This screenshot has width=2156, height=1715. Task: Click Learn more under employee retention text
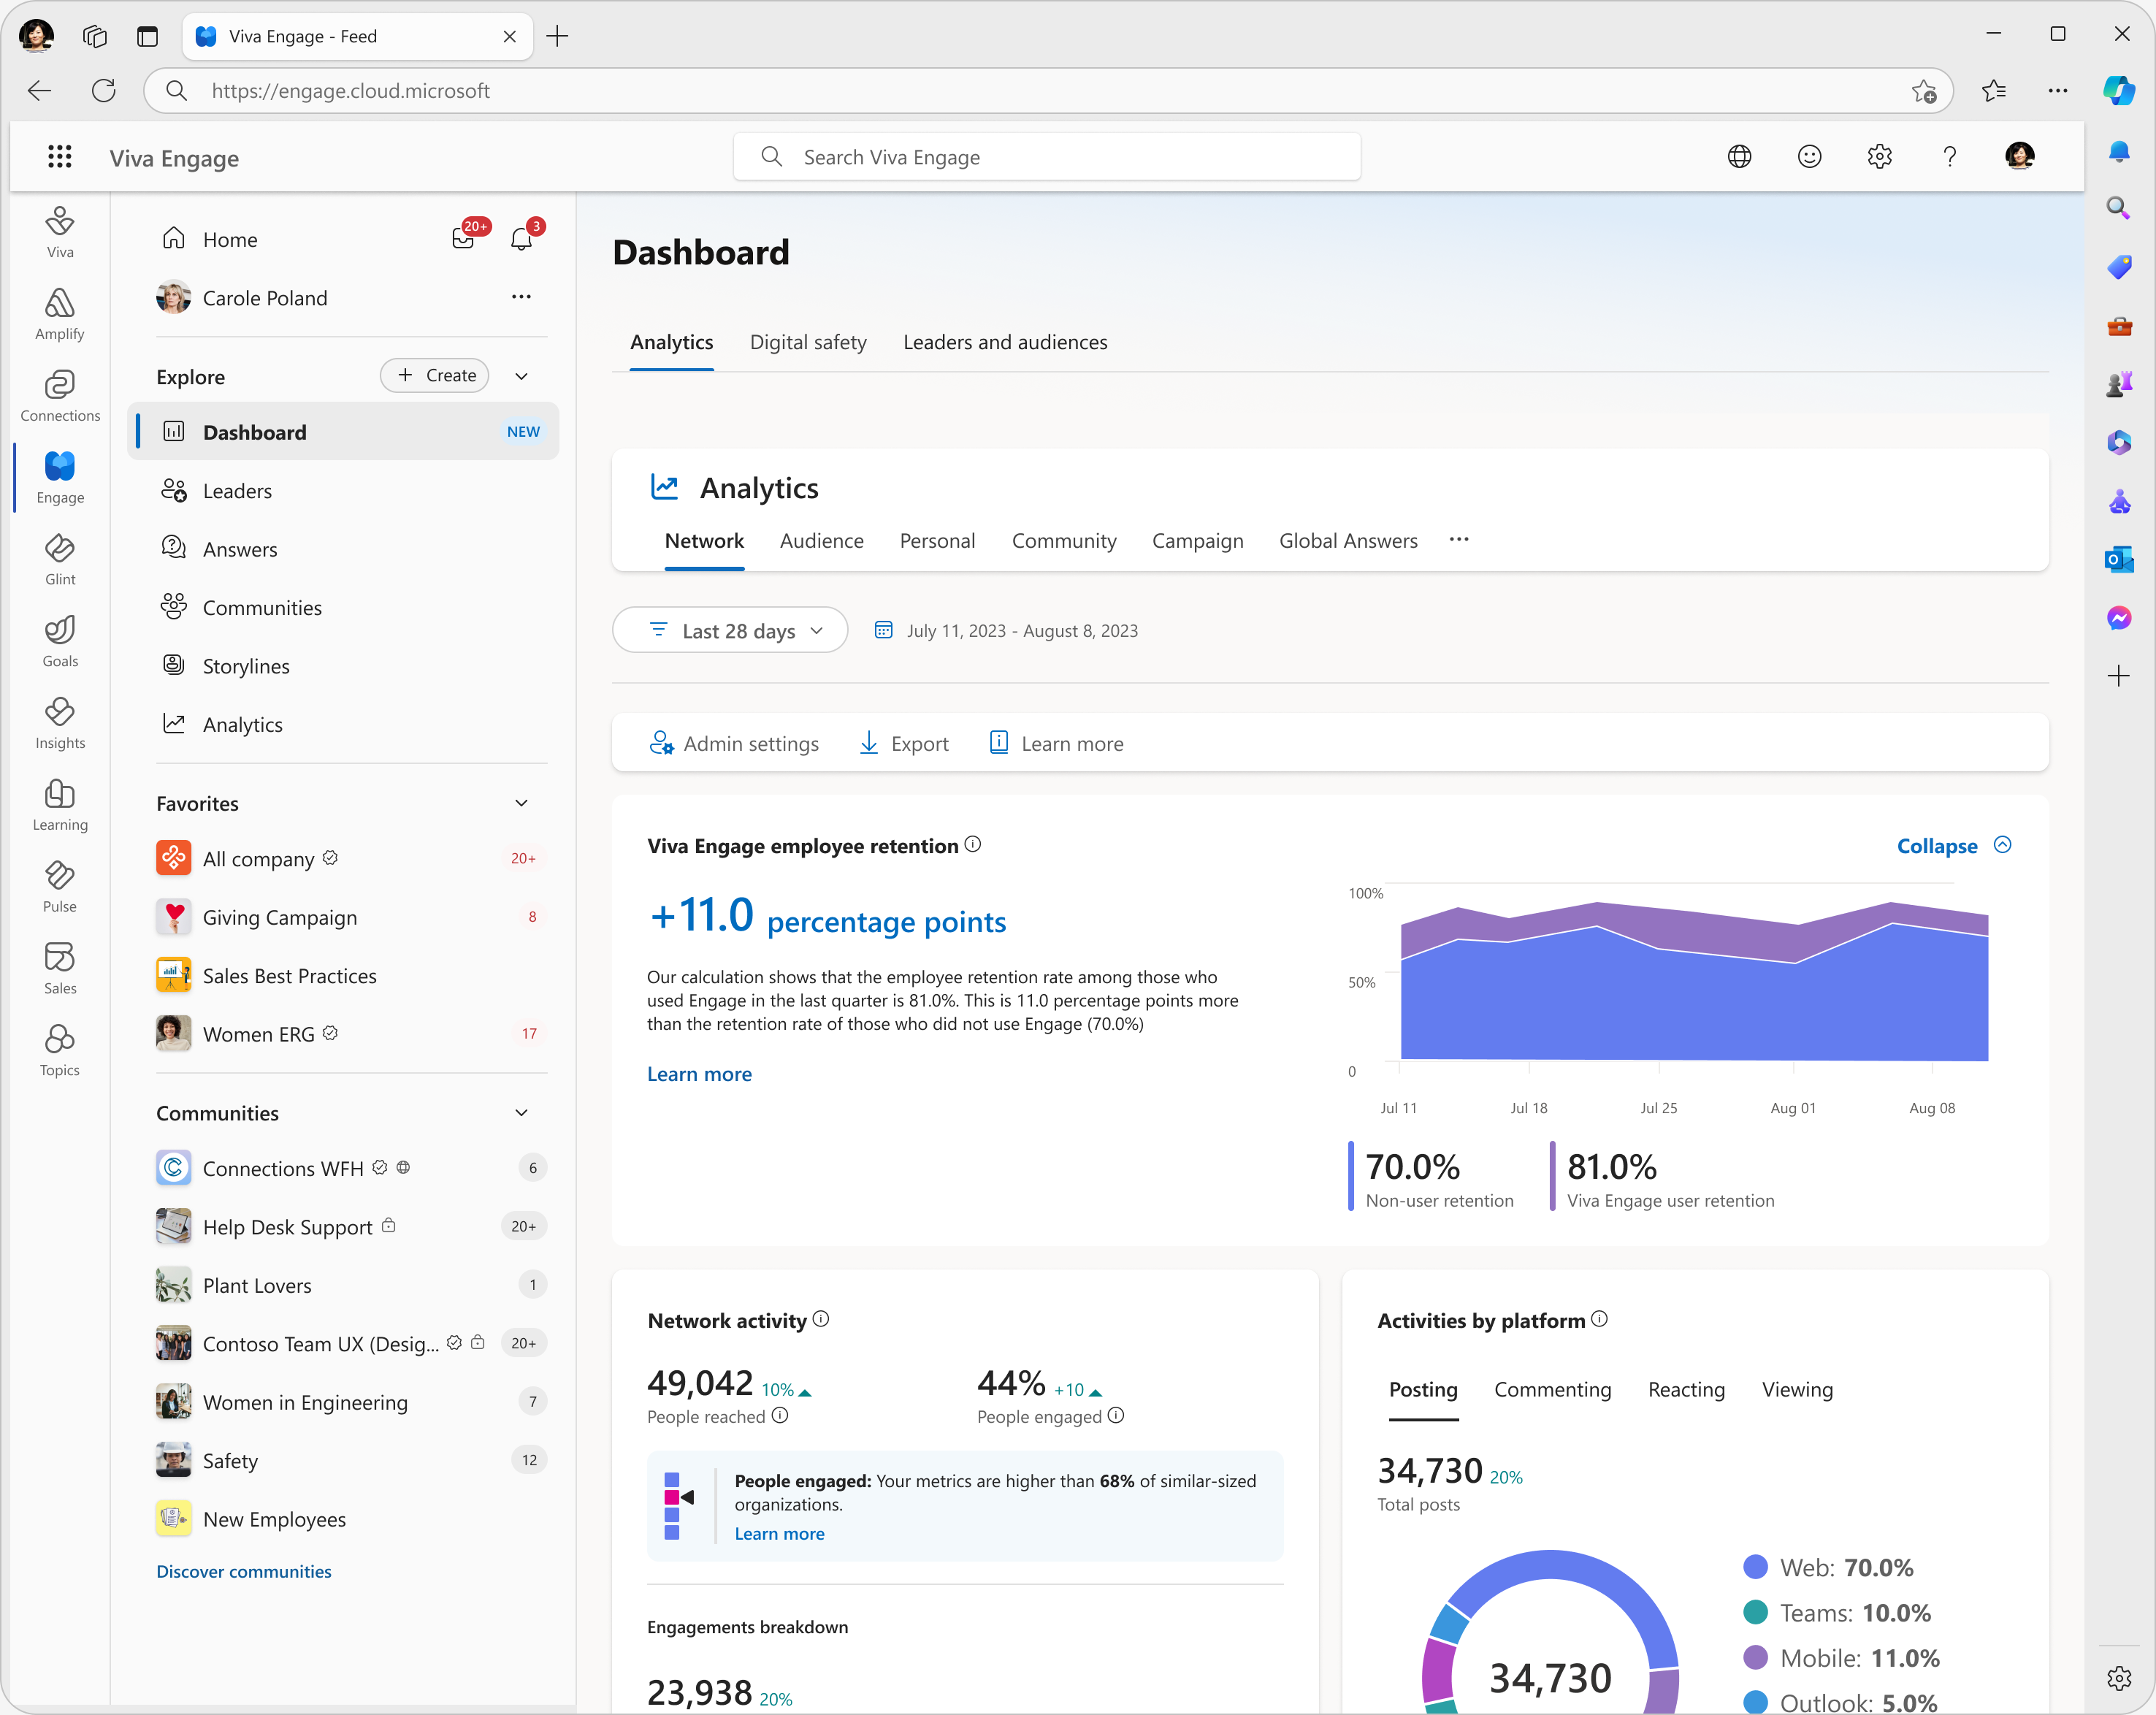click(x=699, y=1074)
